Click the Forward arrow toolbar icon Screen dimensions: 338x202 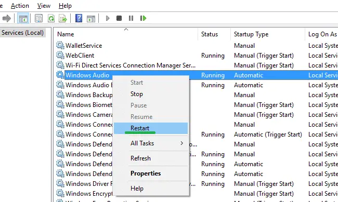coord(6,18)
